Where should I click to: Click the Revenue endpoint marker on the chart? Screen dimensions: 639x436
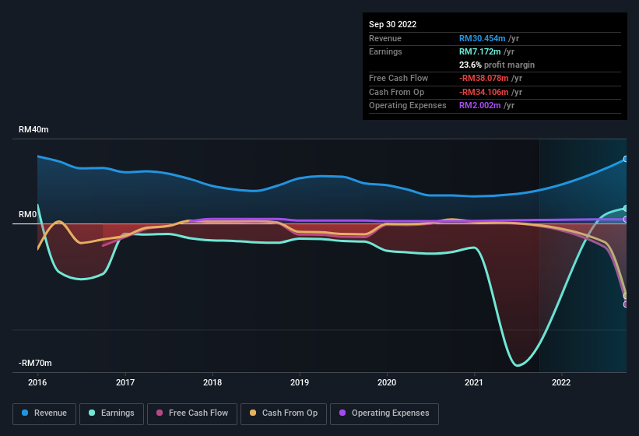tap(626, 159)
